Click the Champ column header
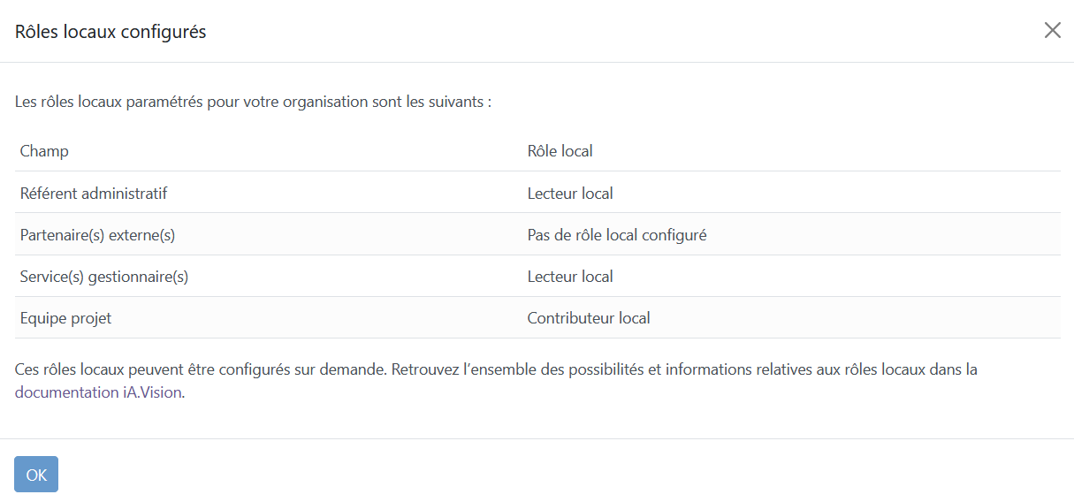 (x=44, y=151)
